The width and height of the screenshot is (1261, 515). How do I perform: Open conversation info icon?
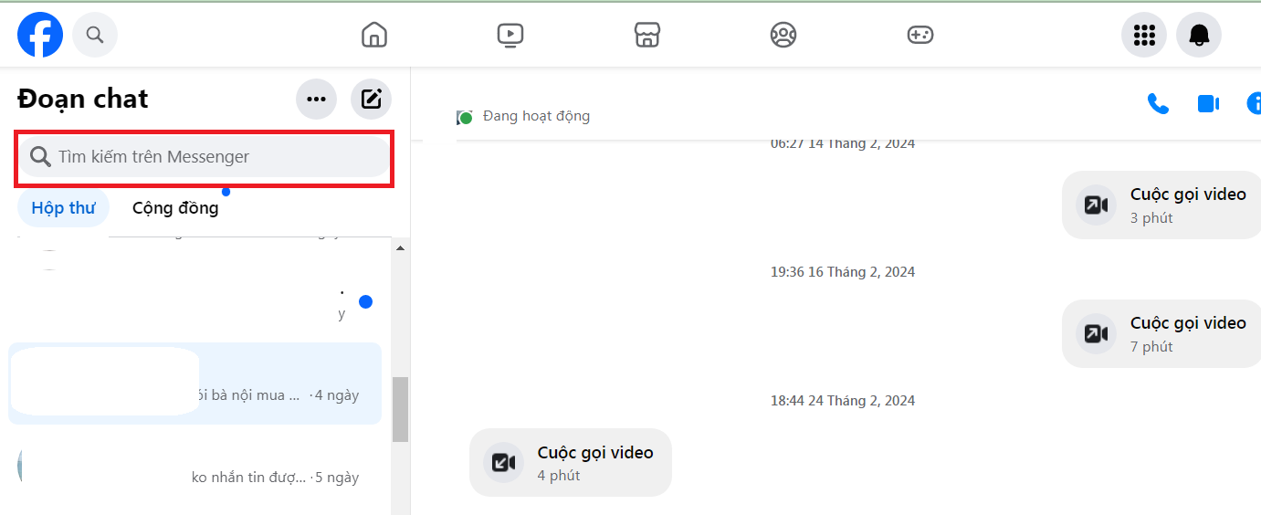(1255, 103)
